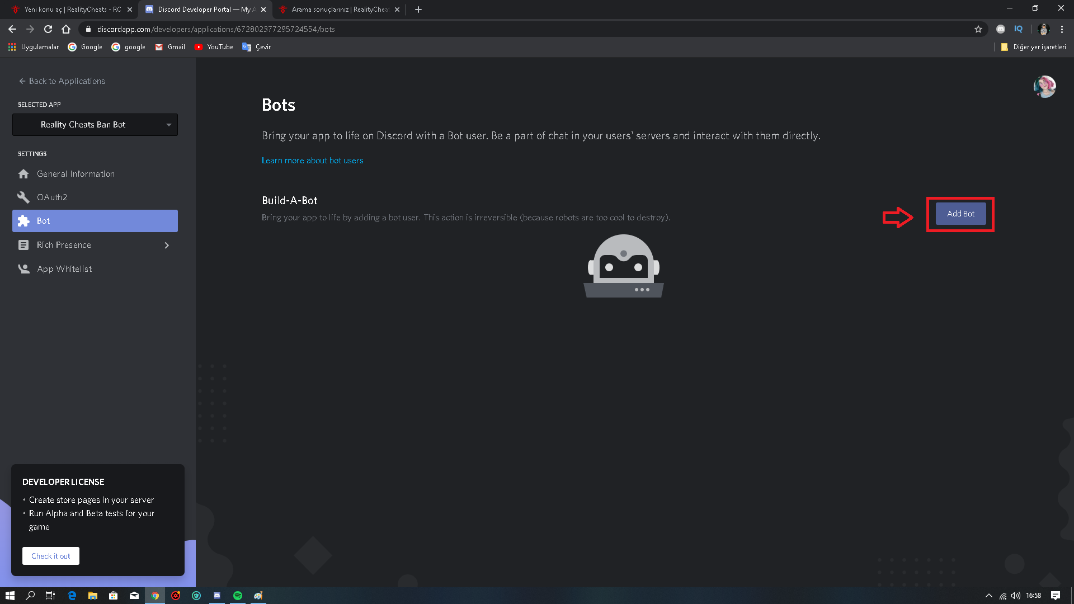
Task: Reload the current page
Action: [x=48, y=29]
